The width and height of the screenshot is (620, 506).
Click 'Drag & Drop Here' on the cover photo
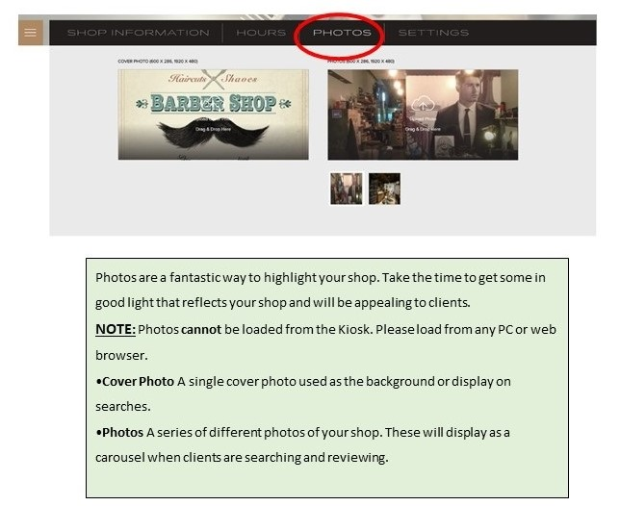tap(213, 128)
